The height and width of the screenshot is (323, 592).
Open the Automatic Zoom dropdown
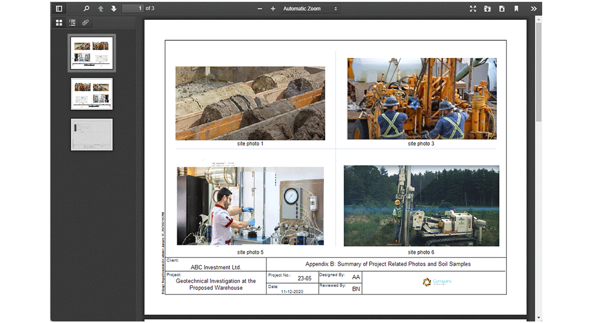(x=310, y=9)
